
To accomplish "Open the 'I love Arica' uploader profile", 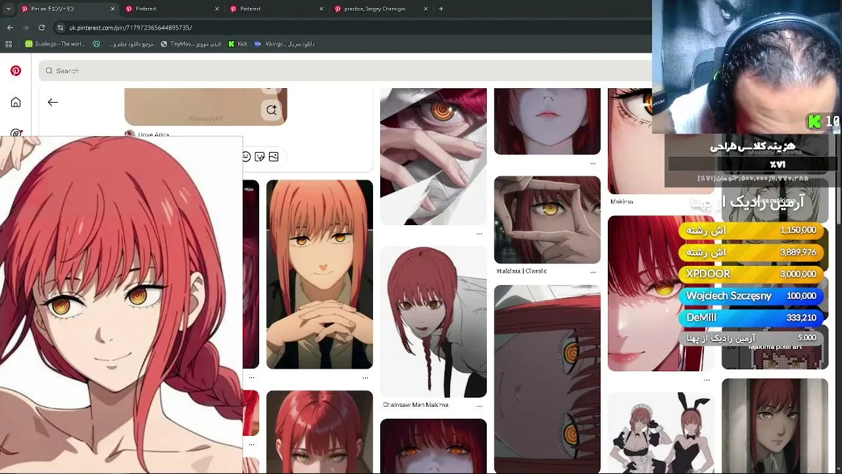I will [x=147, y=134].
